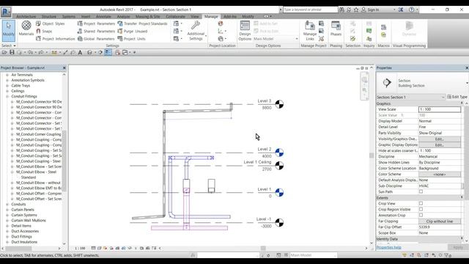Click the Level -1 level head symbol
This screenshot has height=264, width=469.
[279, 223]
